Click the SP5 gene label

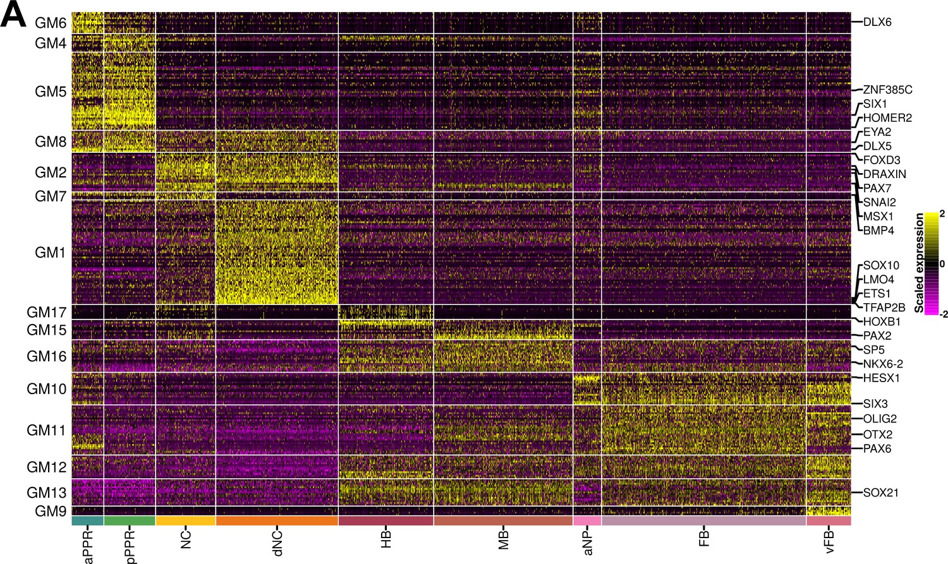pos(874,350)
